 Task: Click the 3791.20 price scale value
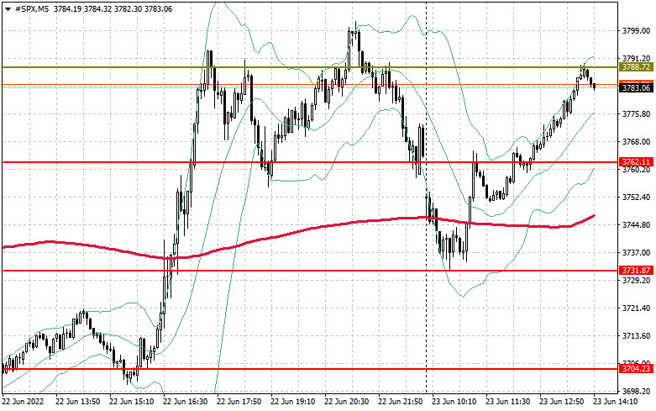coord(637,59)
